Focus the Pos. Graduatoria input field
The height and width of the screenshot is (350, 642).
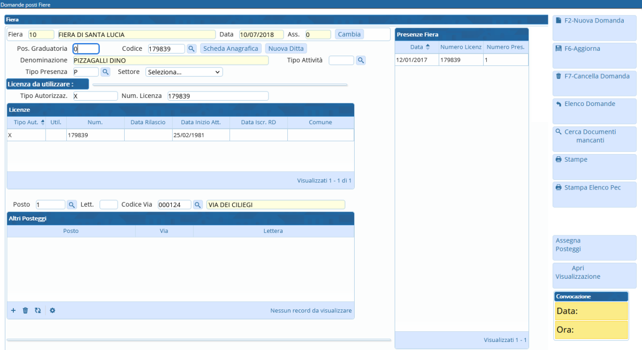coord(86,49)
